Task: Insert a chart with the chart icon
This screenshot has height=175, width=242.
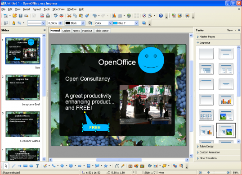Action: (114, 15)
